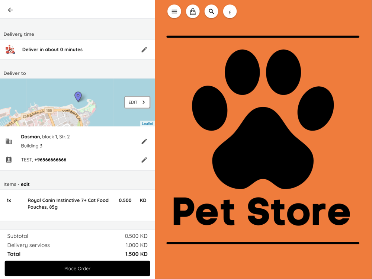Open the EDIT map location button
The width and height of the screenshot is (372, 279).
137,102
